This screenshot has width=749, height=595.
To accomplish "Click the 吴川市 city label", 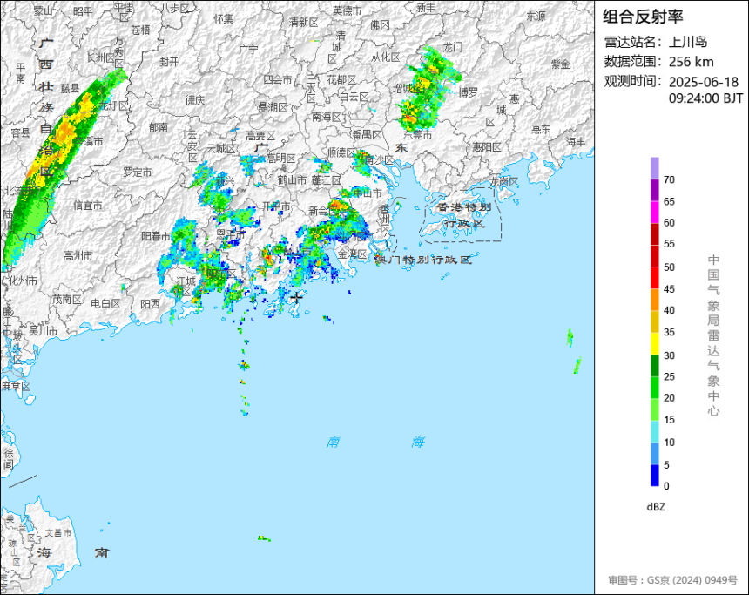I will coord(43,330).
